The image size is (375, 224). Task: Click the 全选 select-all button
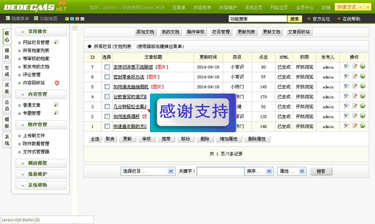[x=95, y=139]
